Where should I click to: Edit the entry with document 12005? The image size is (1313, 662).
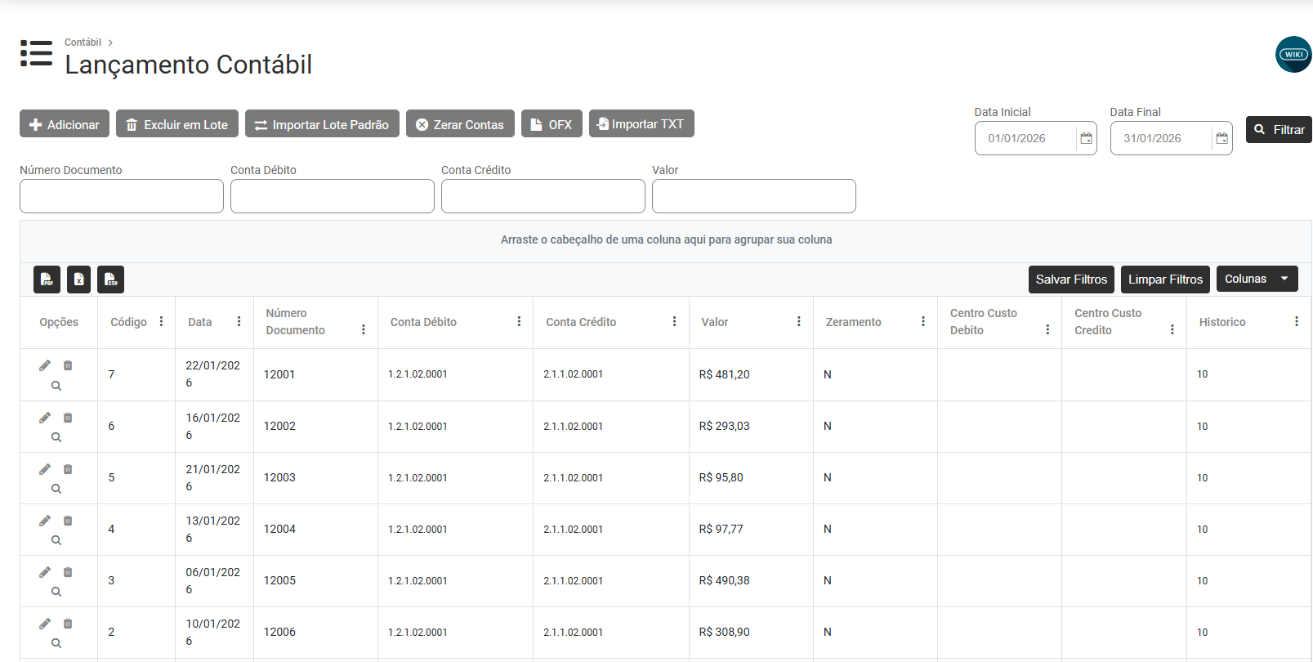[45, 572]
